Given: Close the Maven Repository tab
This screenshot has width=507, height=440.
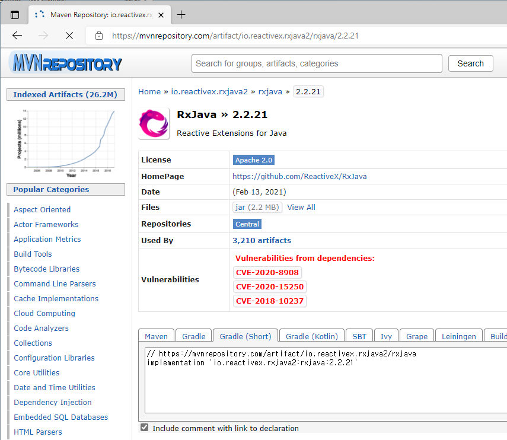Looking at the screenshot, I should [161, 15].
